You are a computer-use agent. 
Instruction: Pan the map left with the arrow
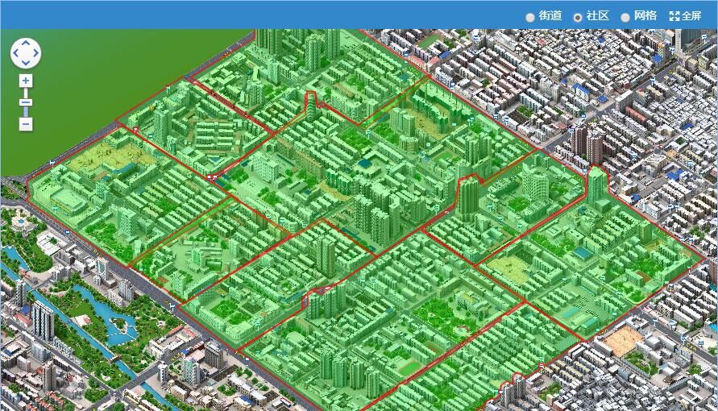pos(15,54)
